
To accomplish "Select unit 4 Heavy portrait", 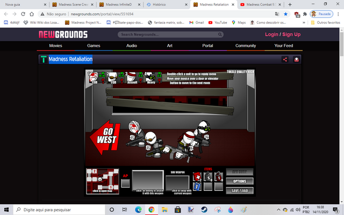I will pos(150,77).
